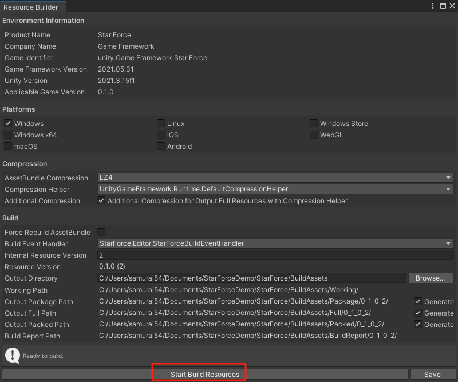458x382 pixels.
Task: Enable the Linux platform checkbox
Action: tap(161, 123)
